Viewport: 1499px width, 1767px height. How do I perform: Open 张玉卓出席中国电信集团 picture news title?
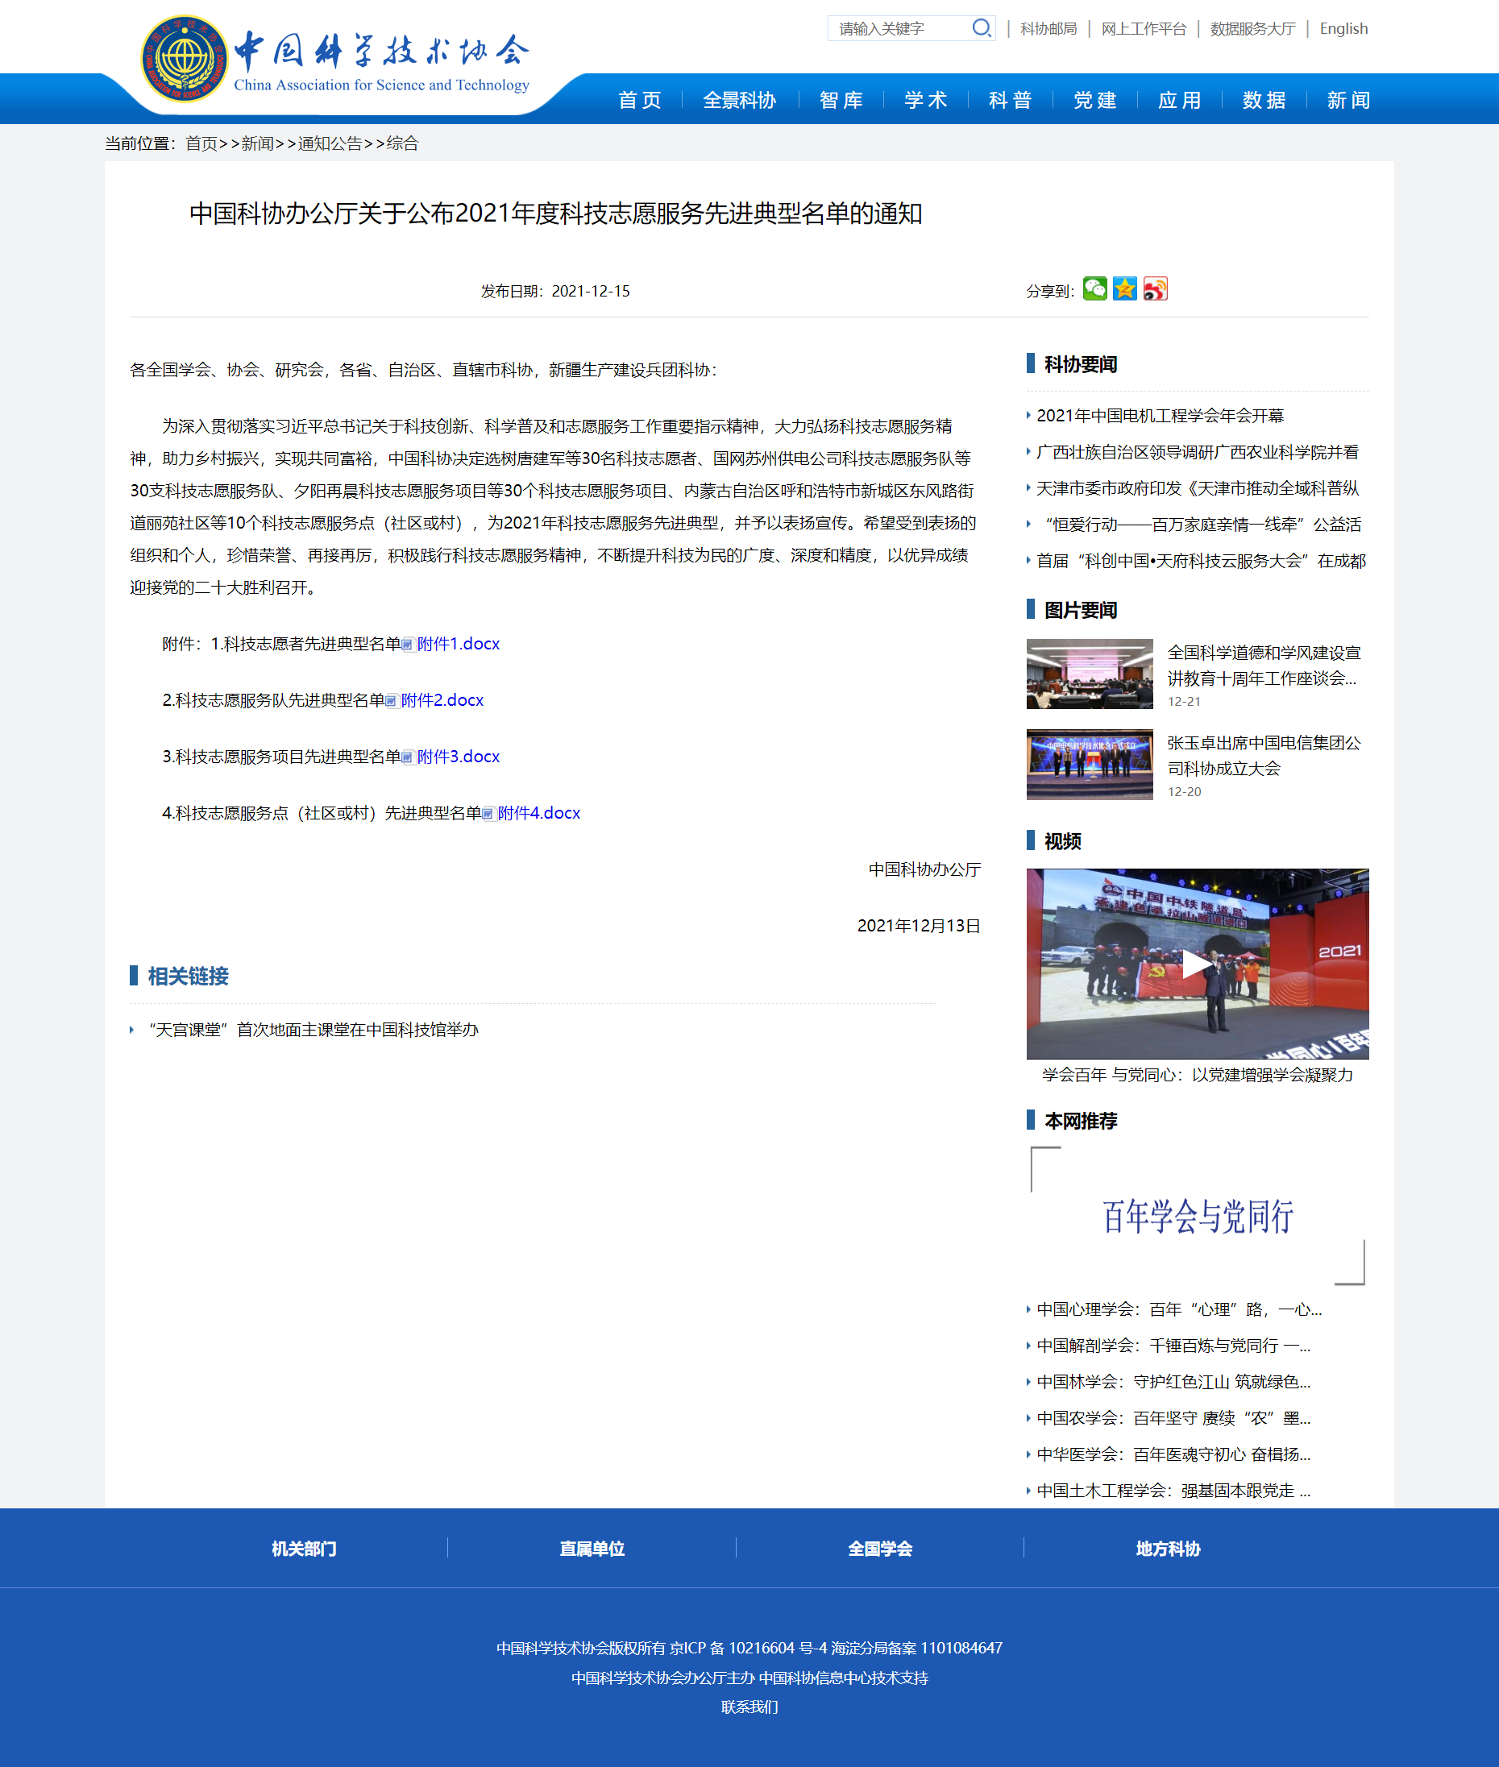[1264, 755]
